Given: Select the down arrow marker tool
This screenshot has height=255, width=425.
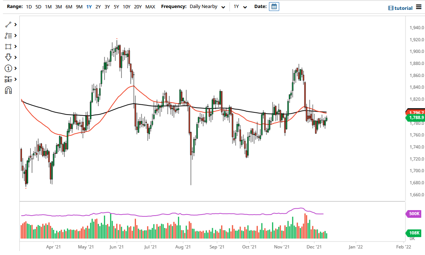Looking at the screenshot, I should (8, 57).
